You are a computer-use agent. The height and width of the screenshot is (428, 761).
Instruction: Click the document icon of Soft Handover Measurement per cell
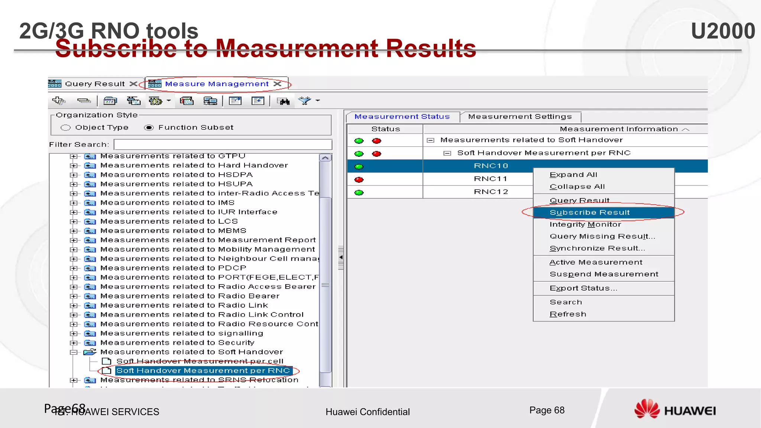point(107,361)
